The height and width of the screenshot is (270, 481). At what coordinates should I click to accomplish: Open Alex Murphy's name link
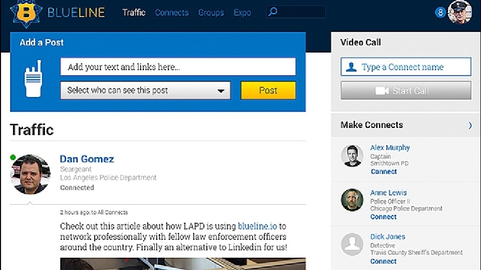390,148
